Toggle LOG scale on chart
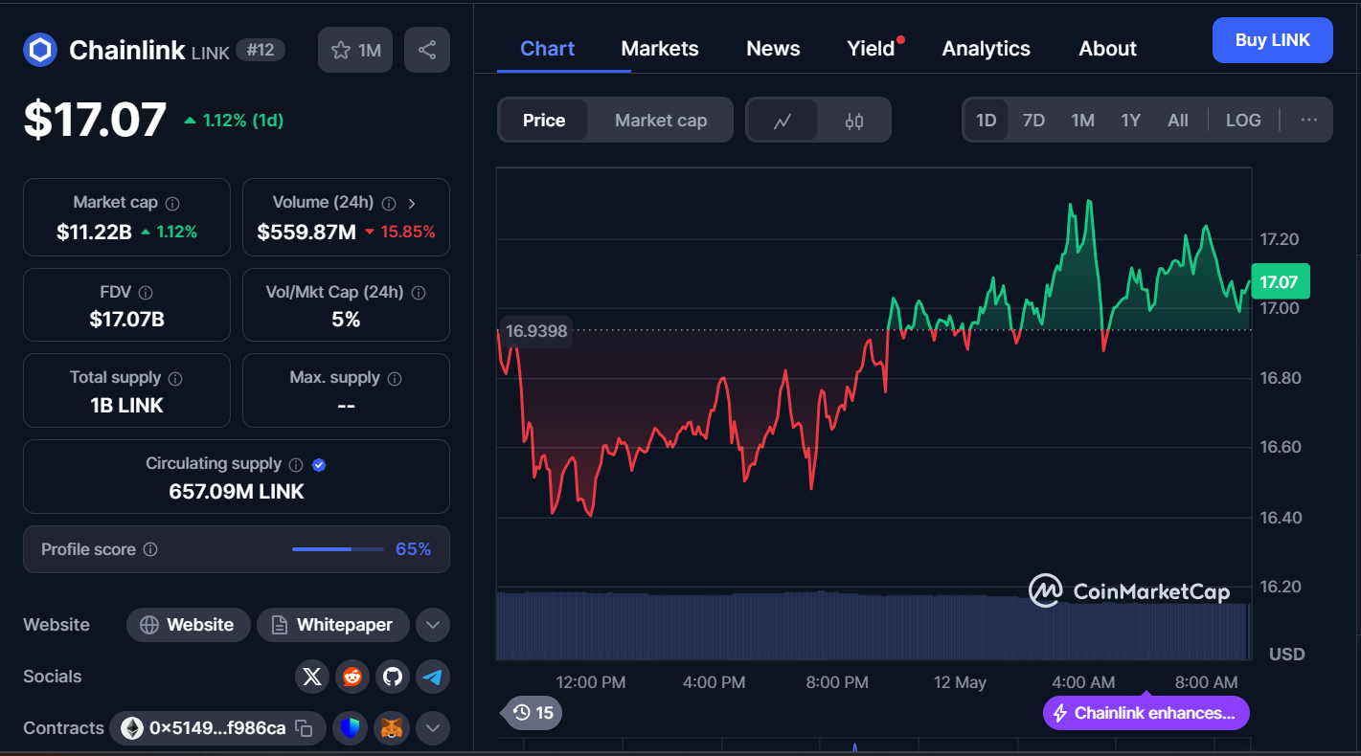This screenshot has height=756, width=1361. (x=1243, y=121)
